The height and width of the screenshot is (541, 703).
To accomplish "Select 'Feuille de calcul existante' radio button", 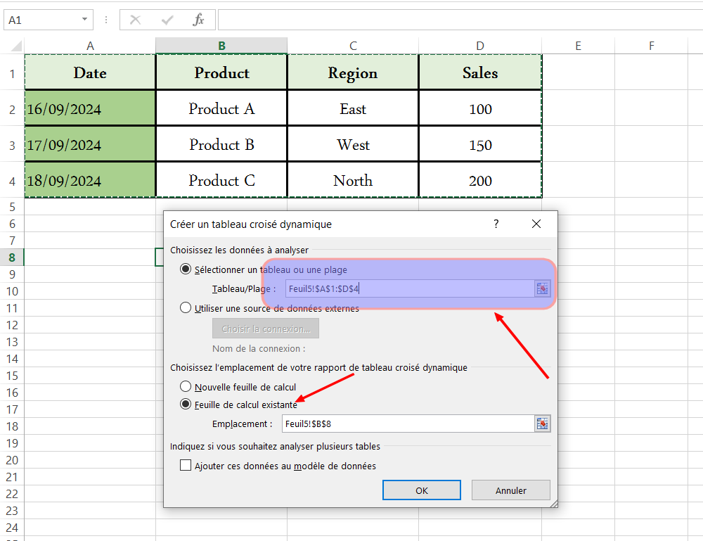I will pyautogui.click(x=185, y=404).
